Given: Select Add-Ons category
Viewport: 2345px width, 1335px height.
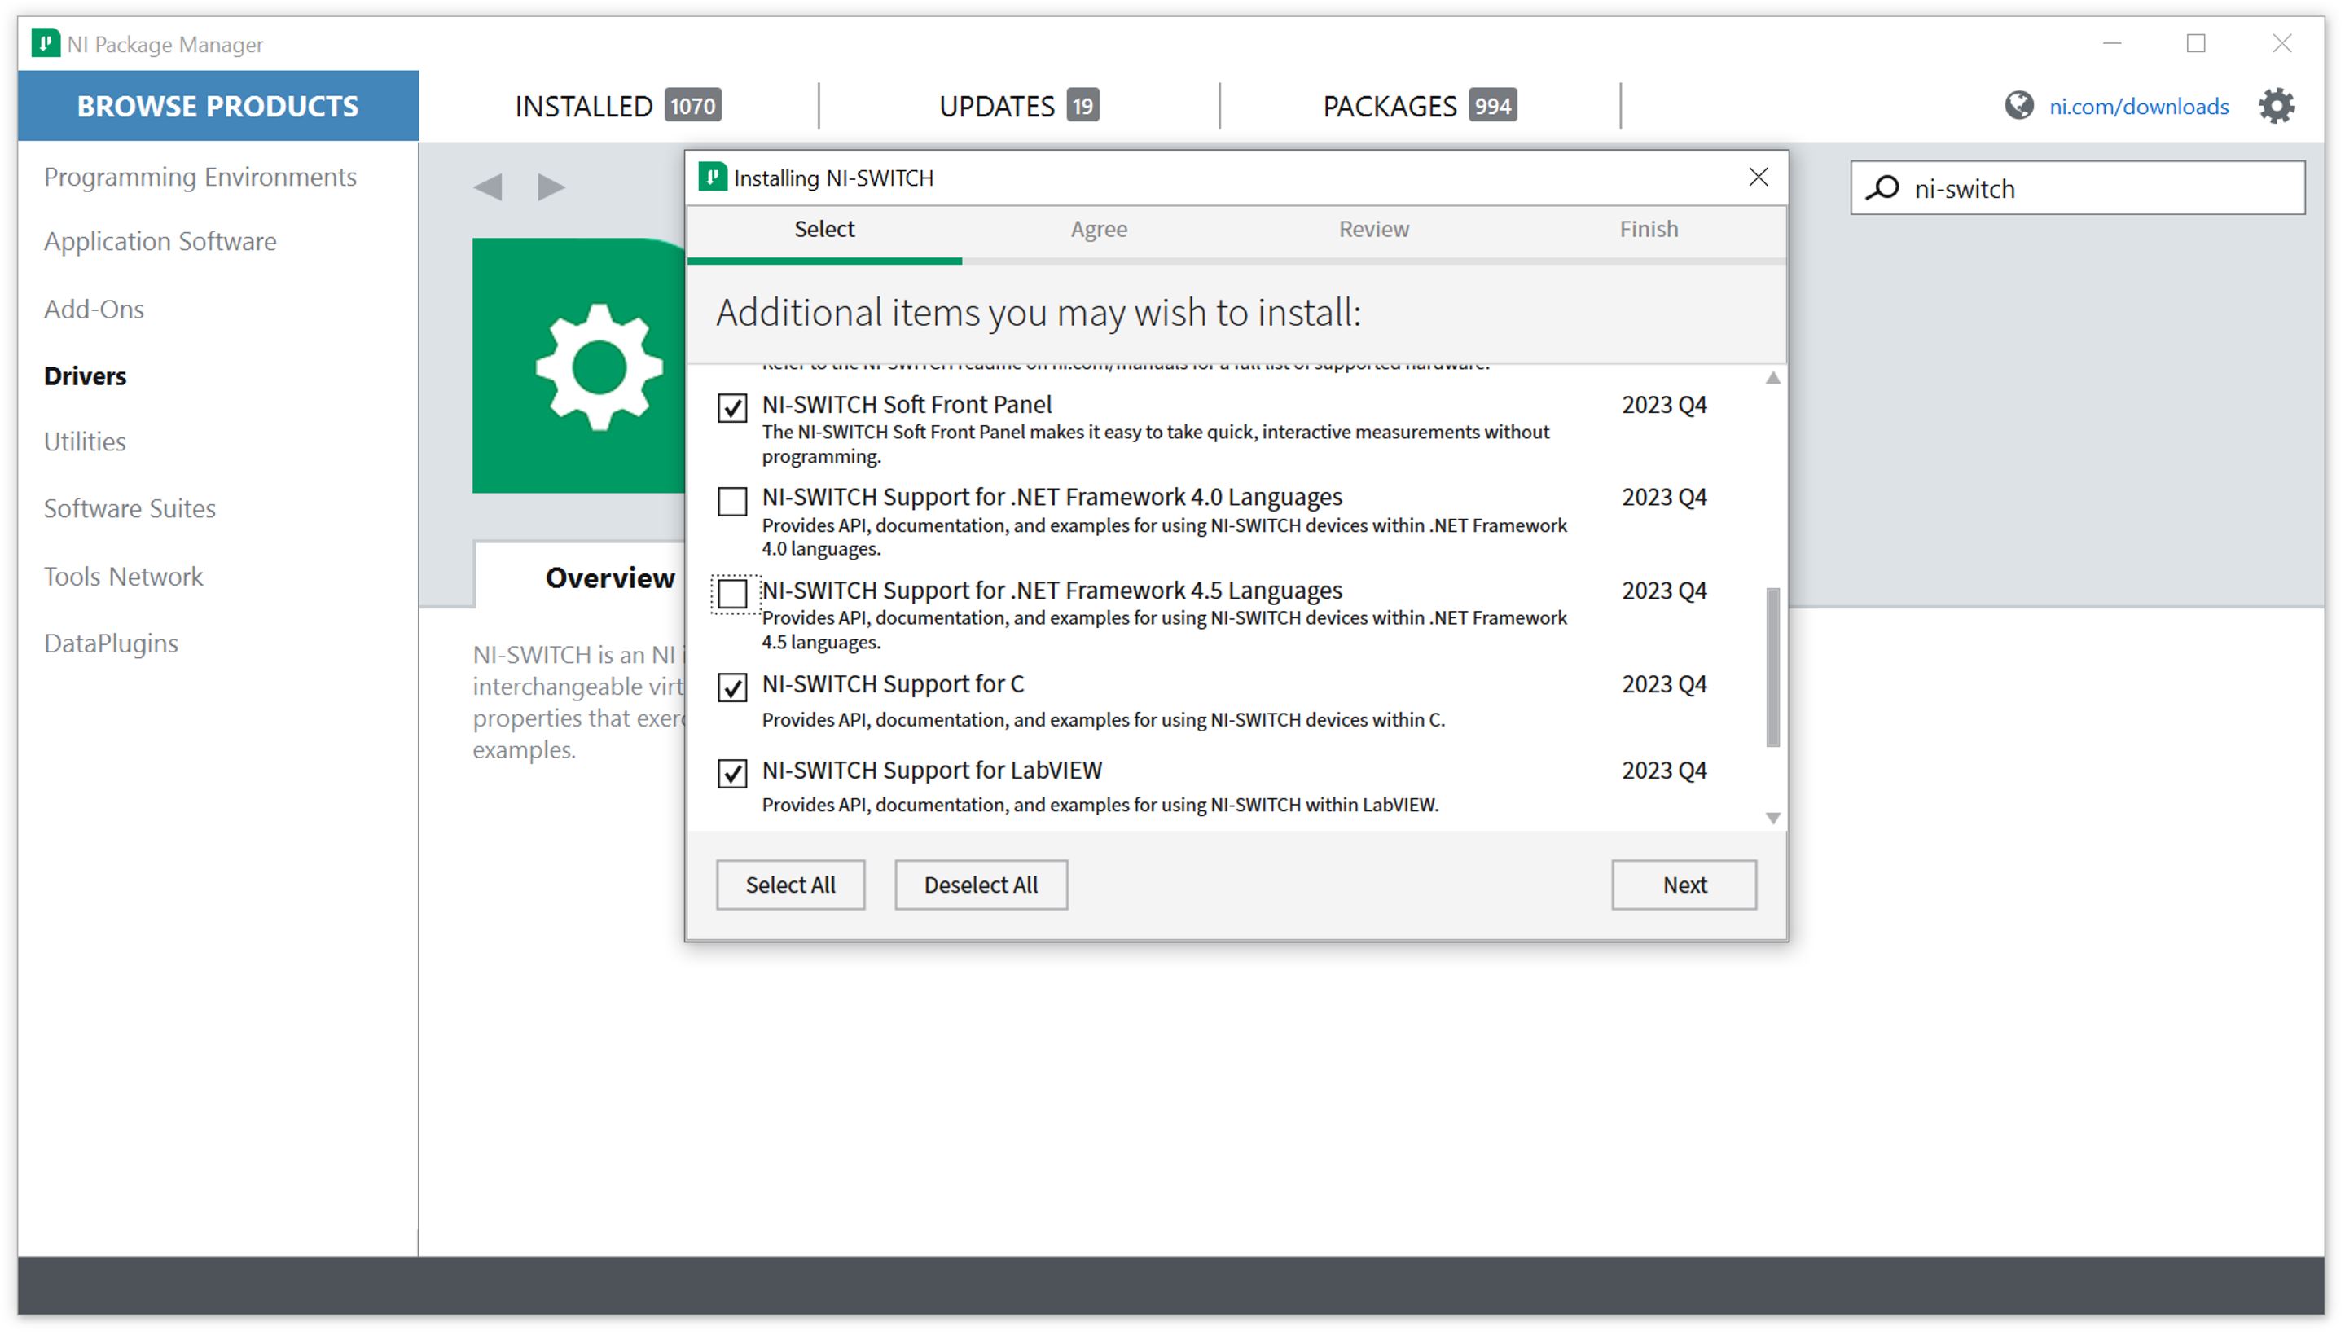Looking at the screenshot, I should 94,309.
